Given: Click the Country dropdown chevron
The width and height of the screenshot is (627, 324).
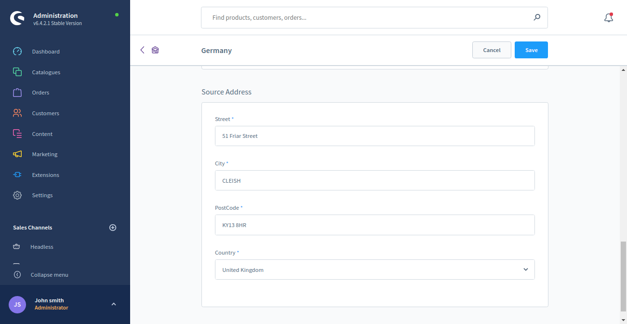Looking at the screenshot, I should pos(526,270).
